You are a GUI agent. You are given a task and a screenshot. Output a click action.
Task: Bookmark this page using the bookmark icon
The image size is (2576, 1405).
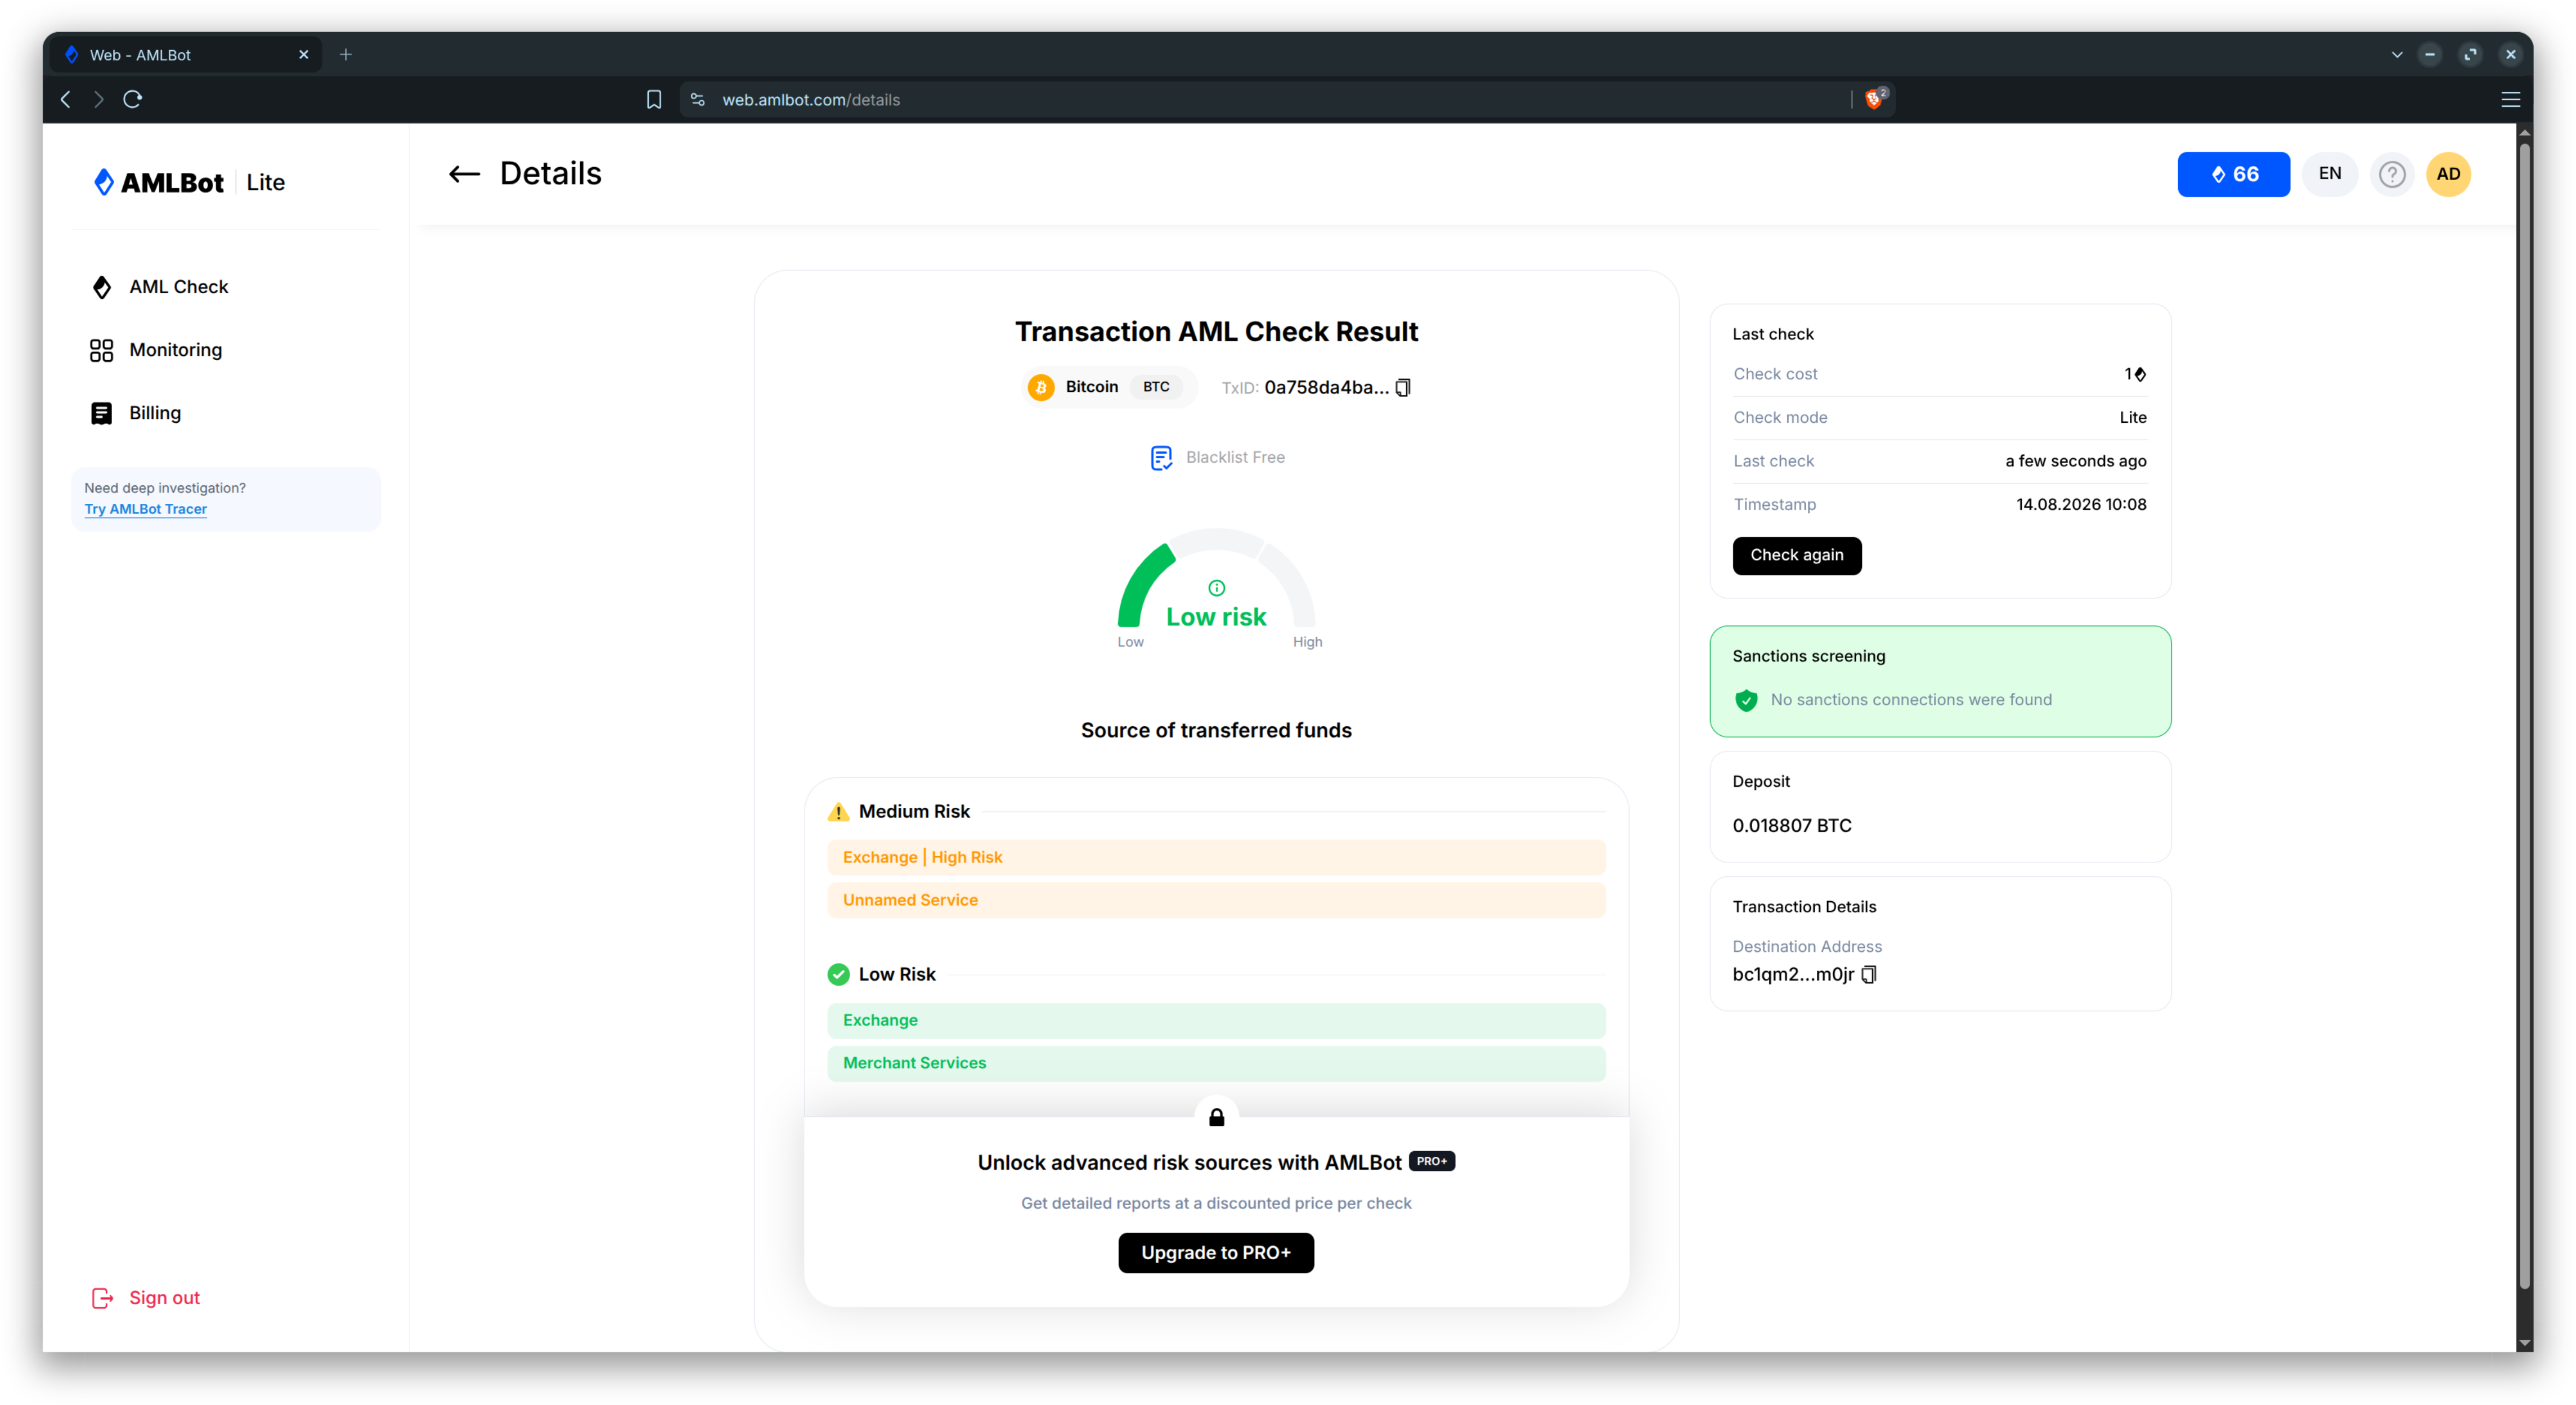(x=654, y=99)
